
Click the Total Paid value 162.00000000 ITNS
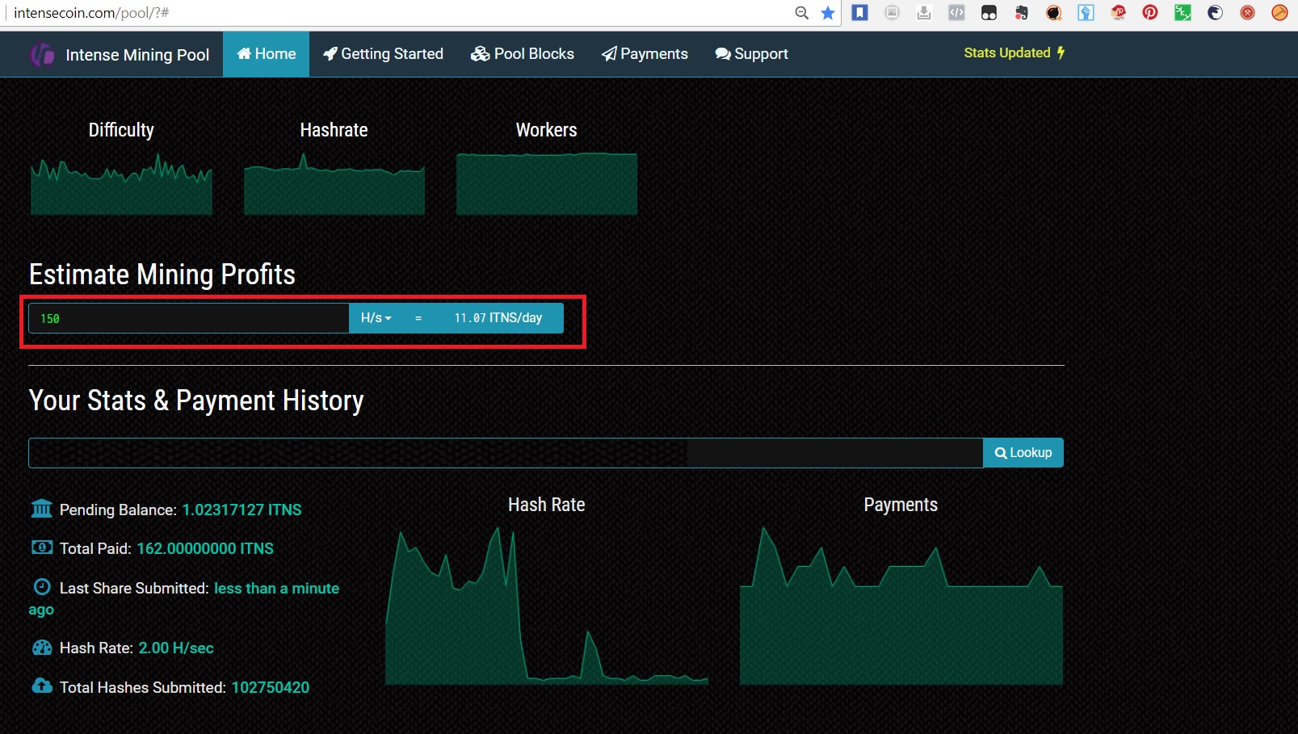[x=205, y=548]
